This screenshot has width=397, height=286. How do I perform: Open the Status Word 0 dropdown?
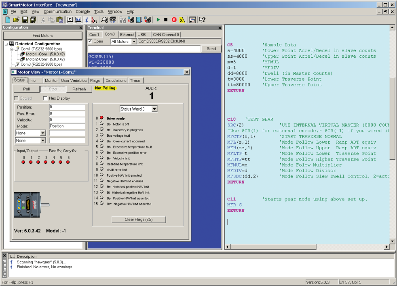point(154,109)
